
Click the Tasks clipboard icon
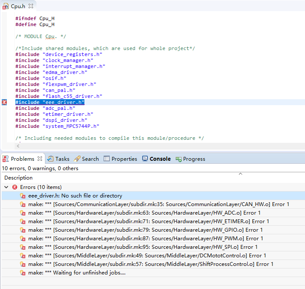pos(51,159)
